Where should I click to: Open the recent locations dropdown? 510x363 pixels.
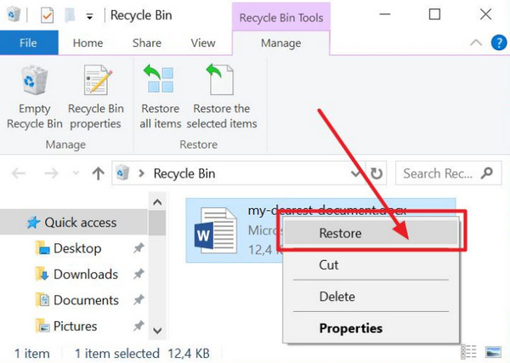(76, 173)
